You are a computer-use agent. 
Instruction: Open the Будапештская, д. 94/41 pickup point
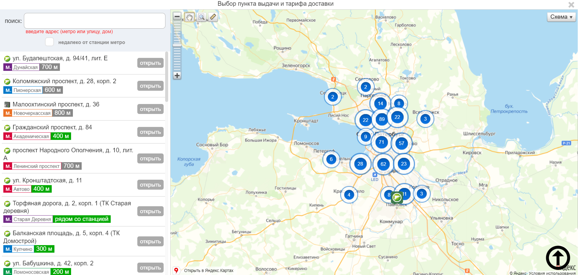[150, 63]
